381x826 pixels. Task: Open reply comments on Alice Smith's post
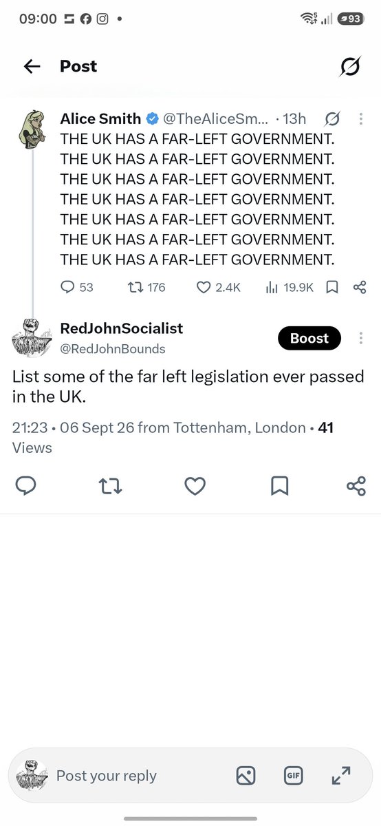coord(77,287)
